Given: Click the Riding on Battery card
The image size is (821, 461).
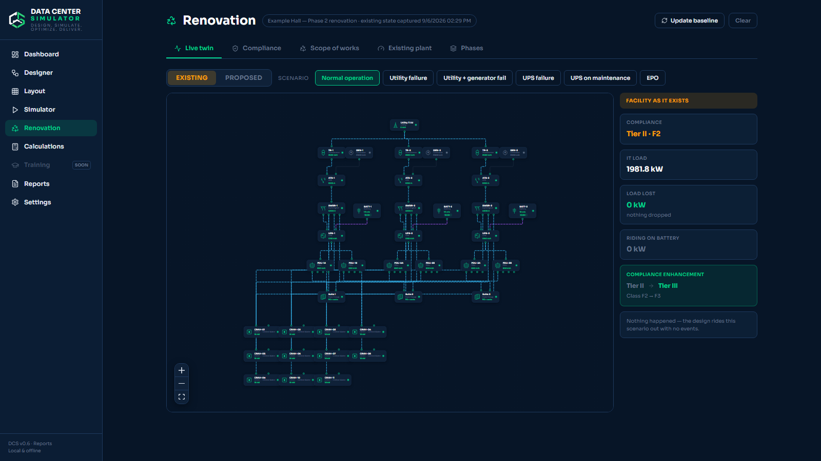Looking at the screenshot, I should [x=689, y=244].
